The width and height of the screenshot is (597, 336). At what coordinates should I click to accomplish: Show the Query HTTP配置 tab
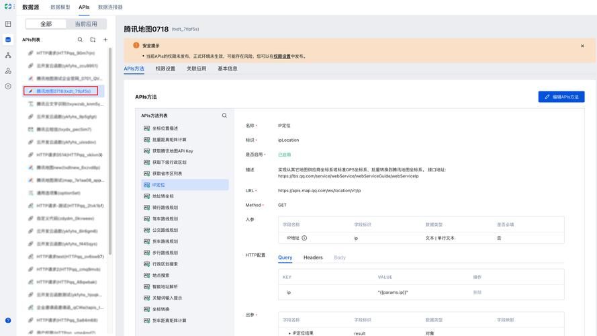[x=285, y=257]
